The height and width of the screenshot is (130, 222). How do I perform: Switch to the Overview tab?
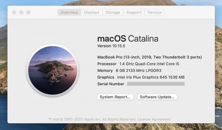(69, 12)
